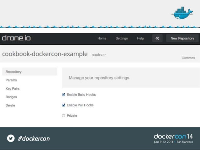The image size is (200, 150).
Task: Open the Commits link
Action: tap(188, 58)
